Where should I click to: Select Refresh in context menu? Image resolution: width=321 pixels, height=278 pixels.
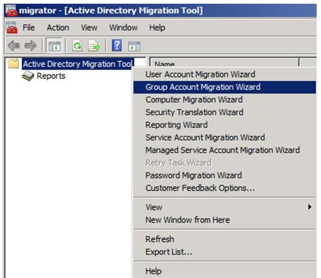pos(225,239)
